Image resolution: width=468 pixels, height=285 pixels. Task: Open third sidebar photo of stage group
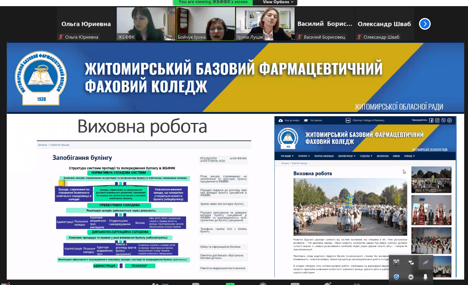431,241
